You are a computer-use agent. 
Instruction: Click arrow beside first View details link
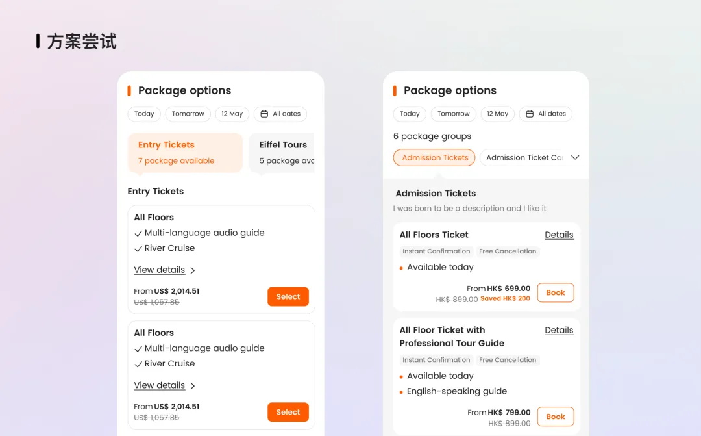click(193, 270)
